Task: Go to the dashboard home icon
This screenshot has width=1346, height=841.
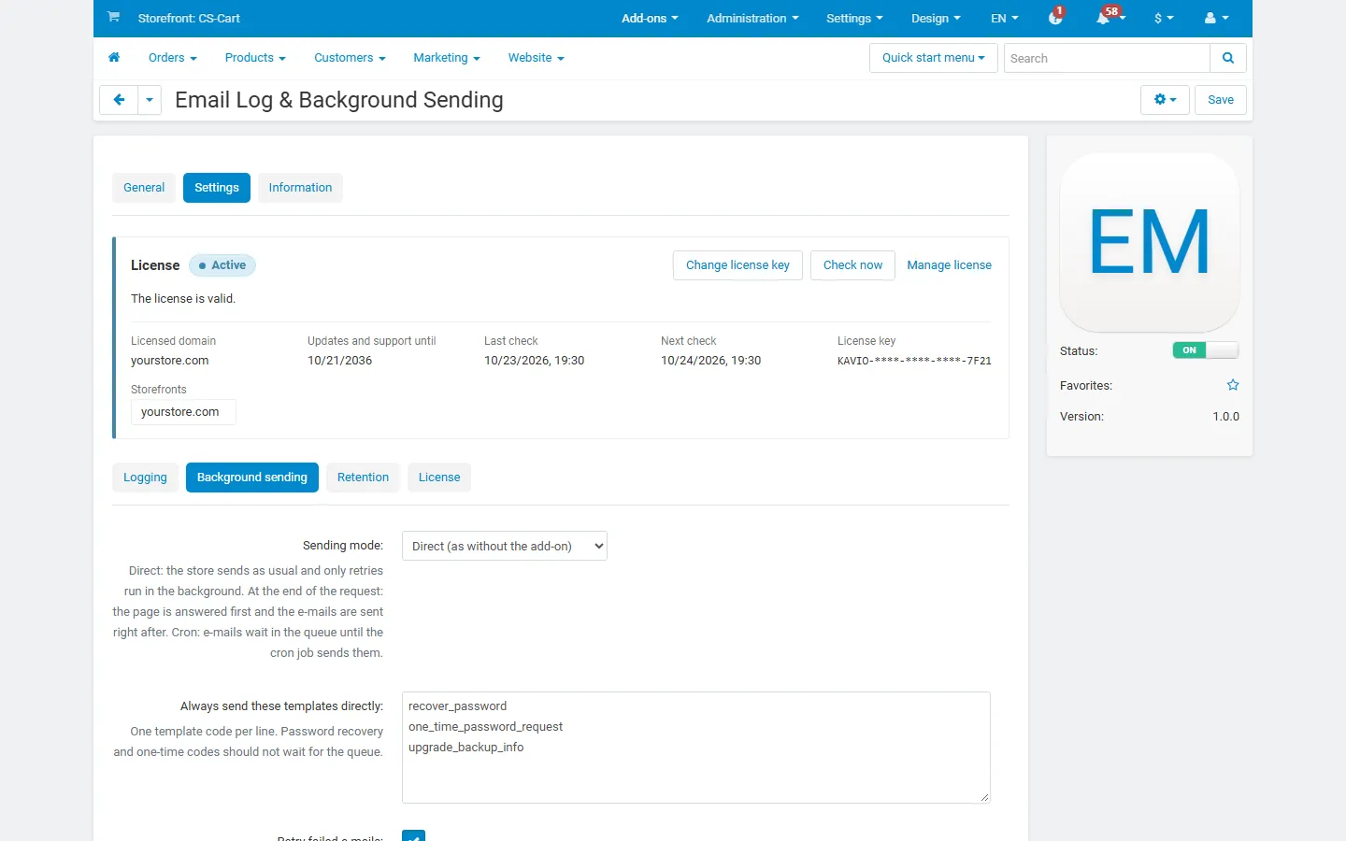Action: [x=114, y=58]
